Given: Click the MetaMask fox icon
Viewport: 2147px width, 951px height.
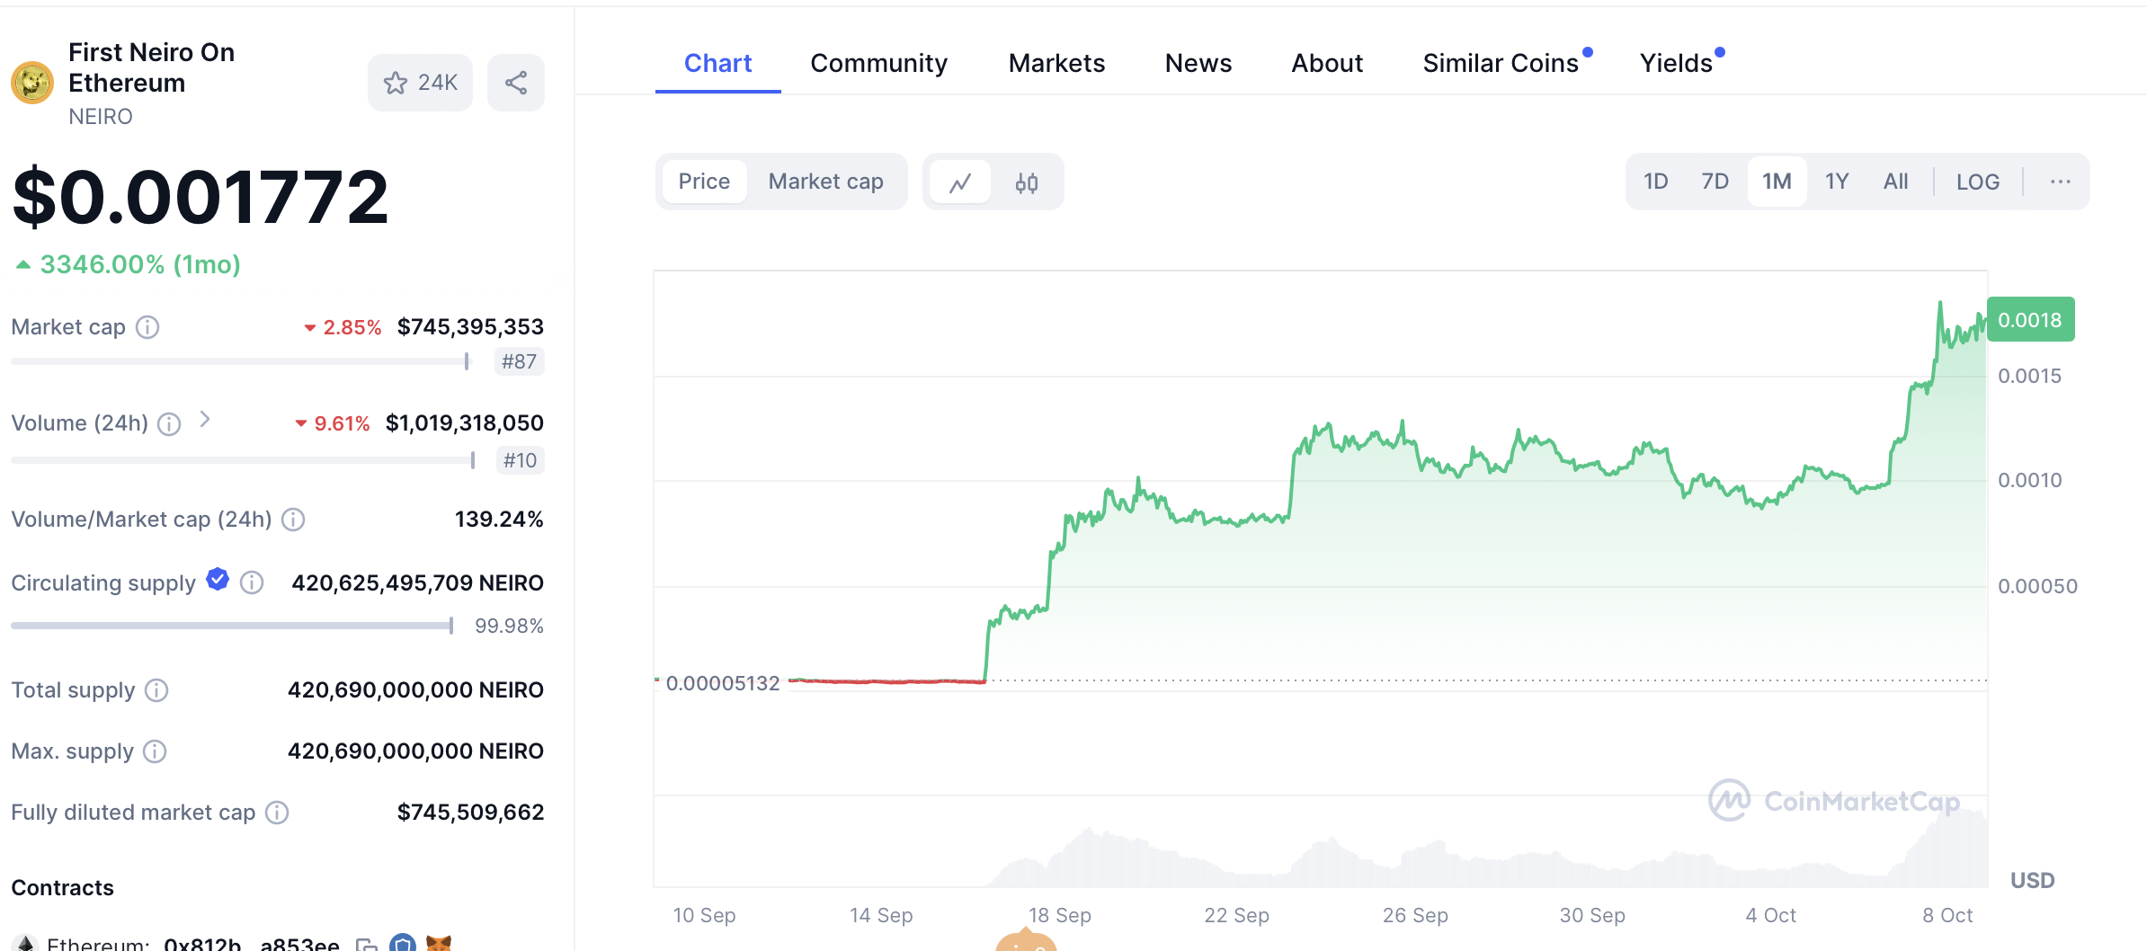Looking at the screenshot, I should pyautogui.click(x=438, y=943).
